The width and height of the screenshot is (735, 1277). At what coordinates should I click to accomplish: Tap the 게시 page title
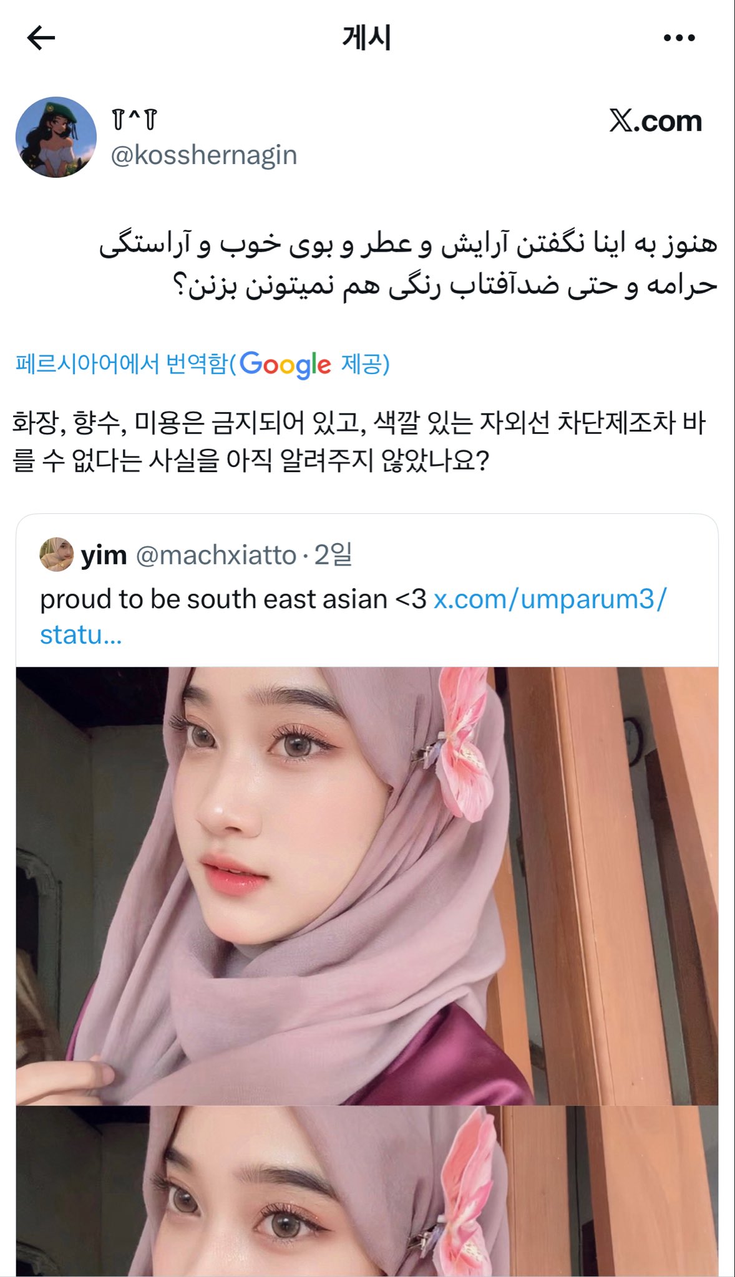pos(367,38)
